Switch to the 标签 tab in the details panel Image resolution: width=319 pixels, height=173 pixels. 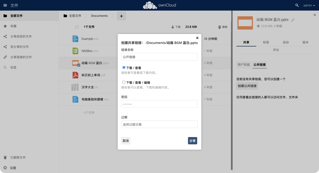266,42
